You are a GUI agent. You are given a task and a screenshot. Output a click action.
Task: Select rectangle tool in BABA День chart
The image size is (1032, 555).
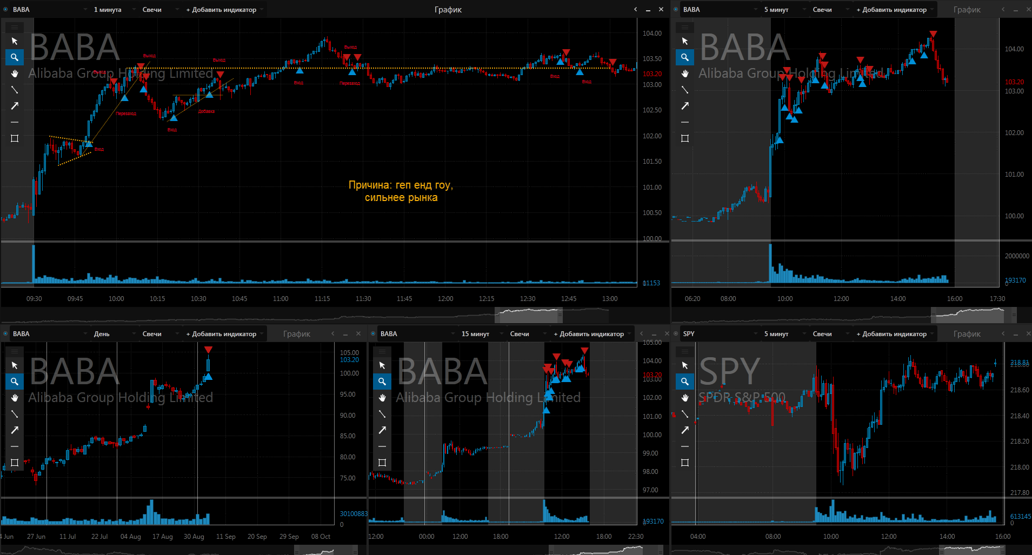tap(15, 463)
